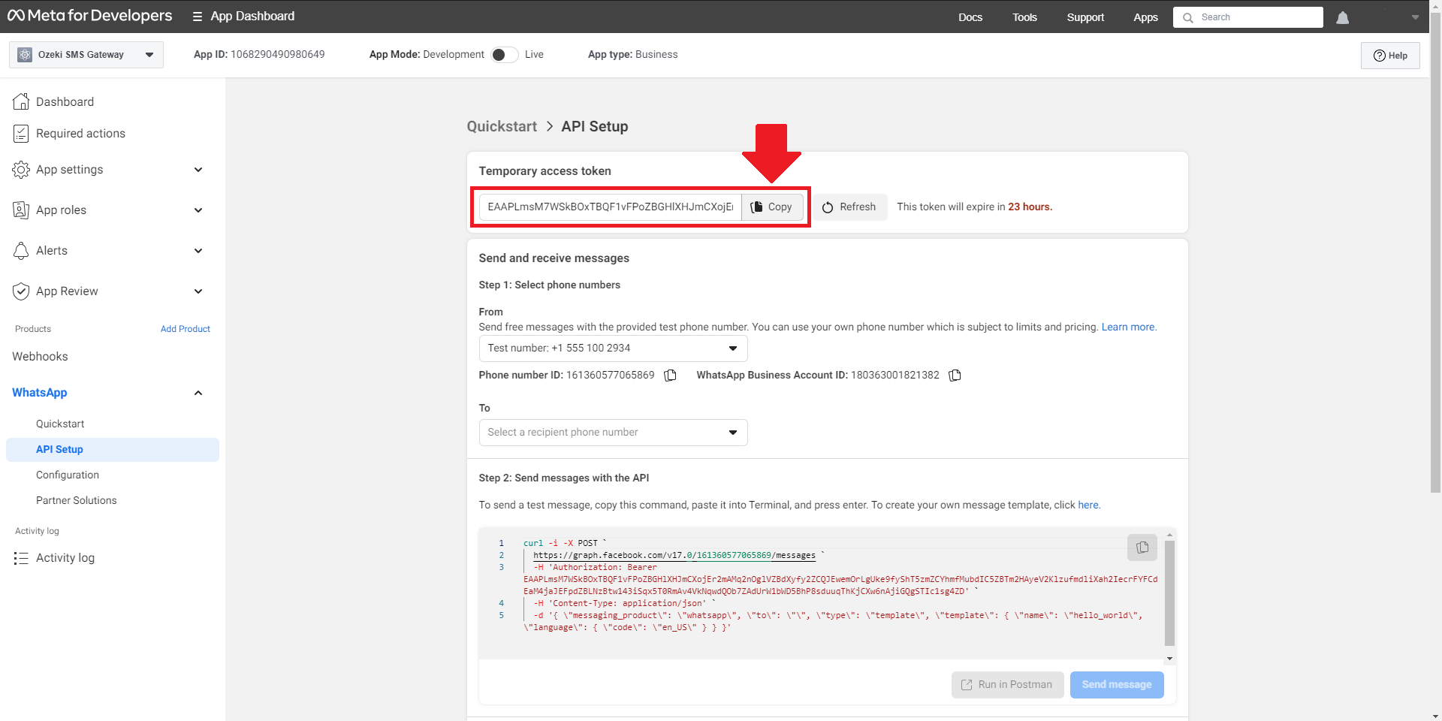This screenshot has width=1442, height=721.
Task: Copy the Phone number ID
Action: click(671, 375)
